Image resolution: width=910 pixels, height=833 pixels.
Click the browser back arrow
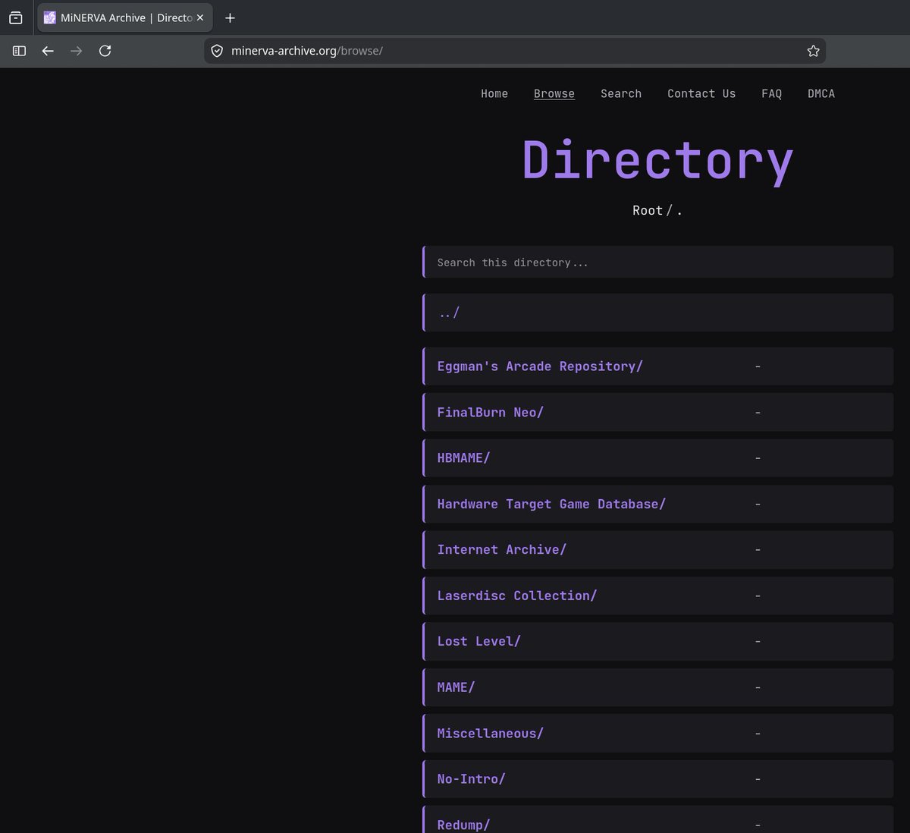(48, 51)
